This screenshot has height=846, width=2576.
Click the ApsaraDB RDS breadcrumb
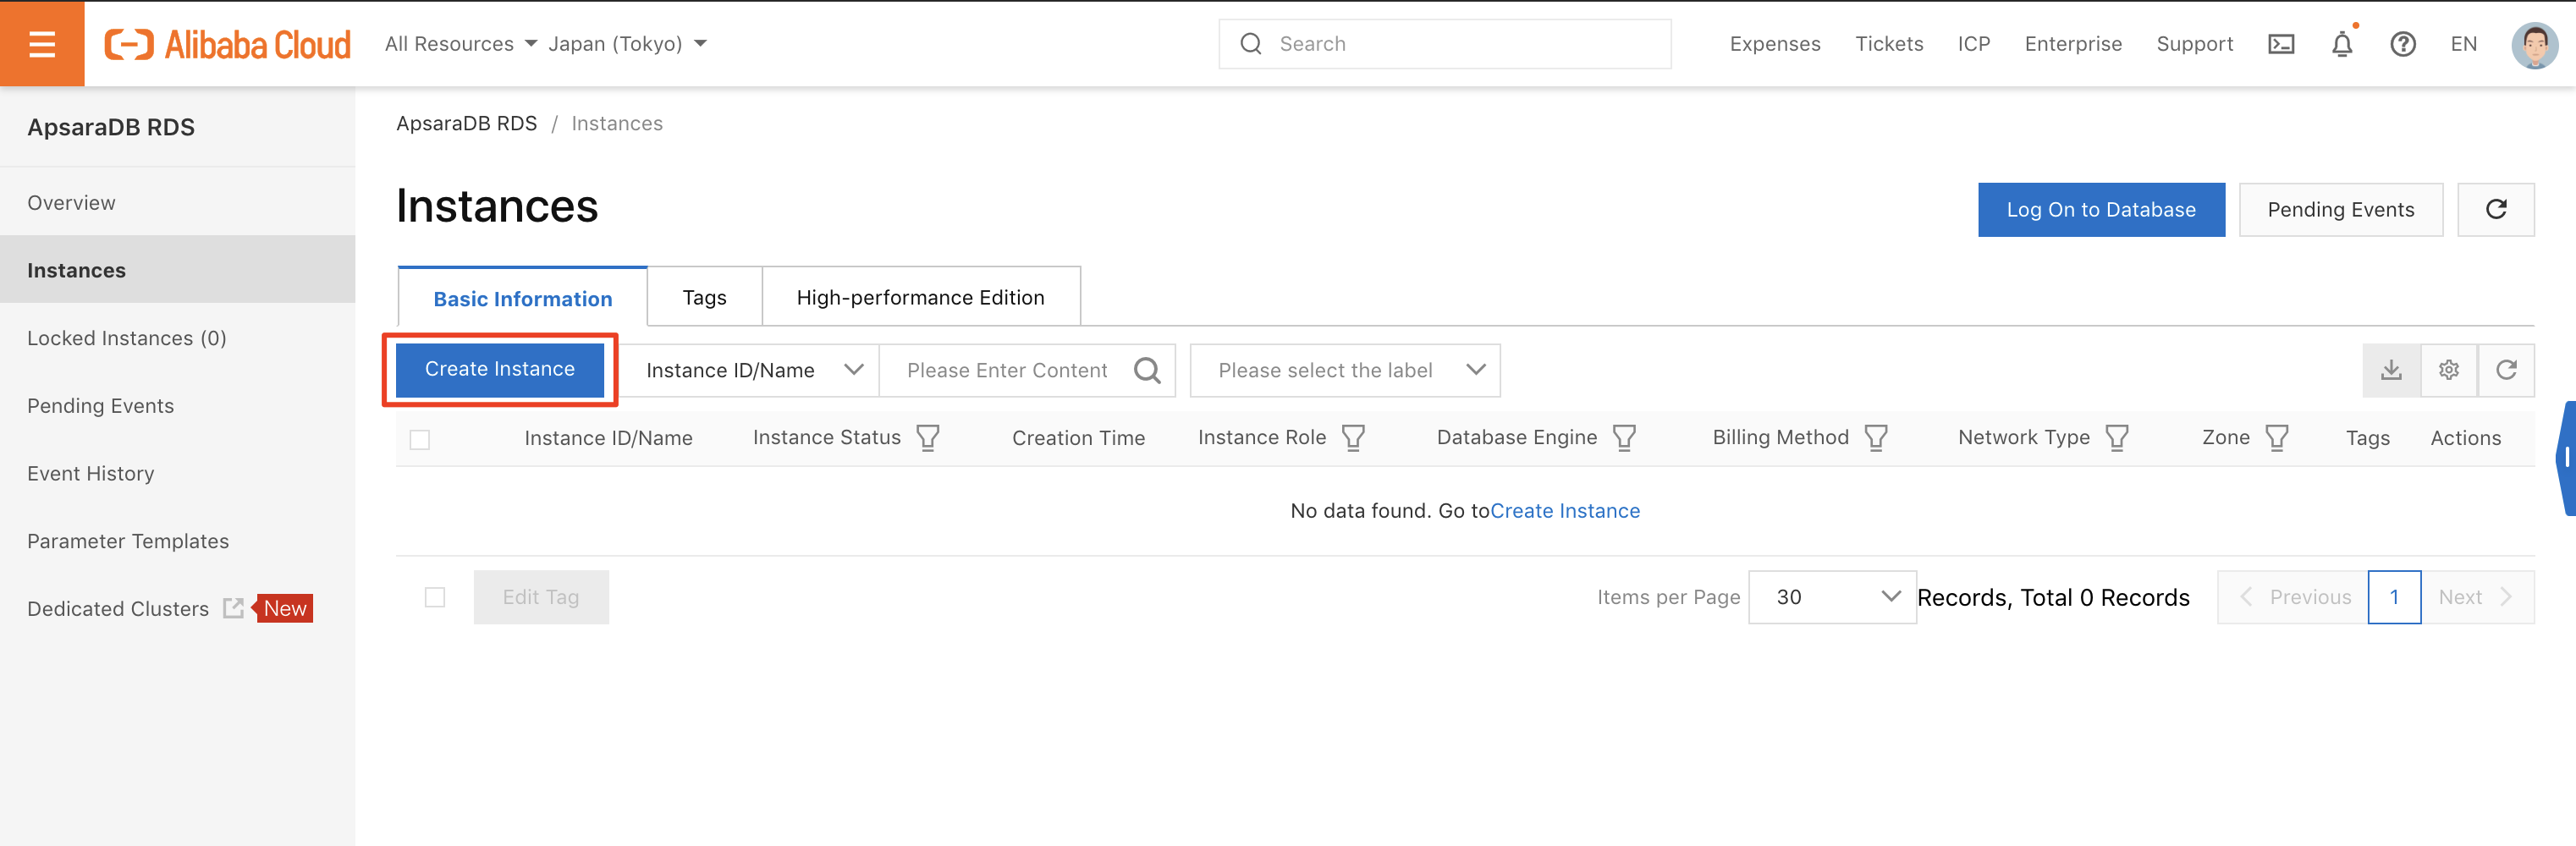pyautogui.click(x=466, y=123)
